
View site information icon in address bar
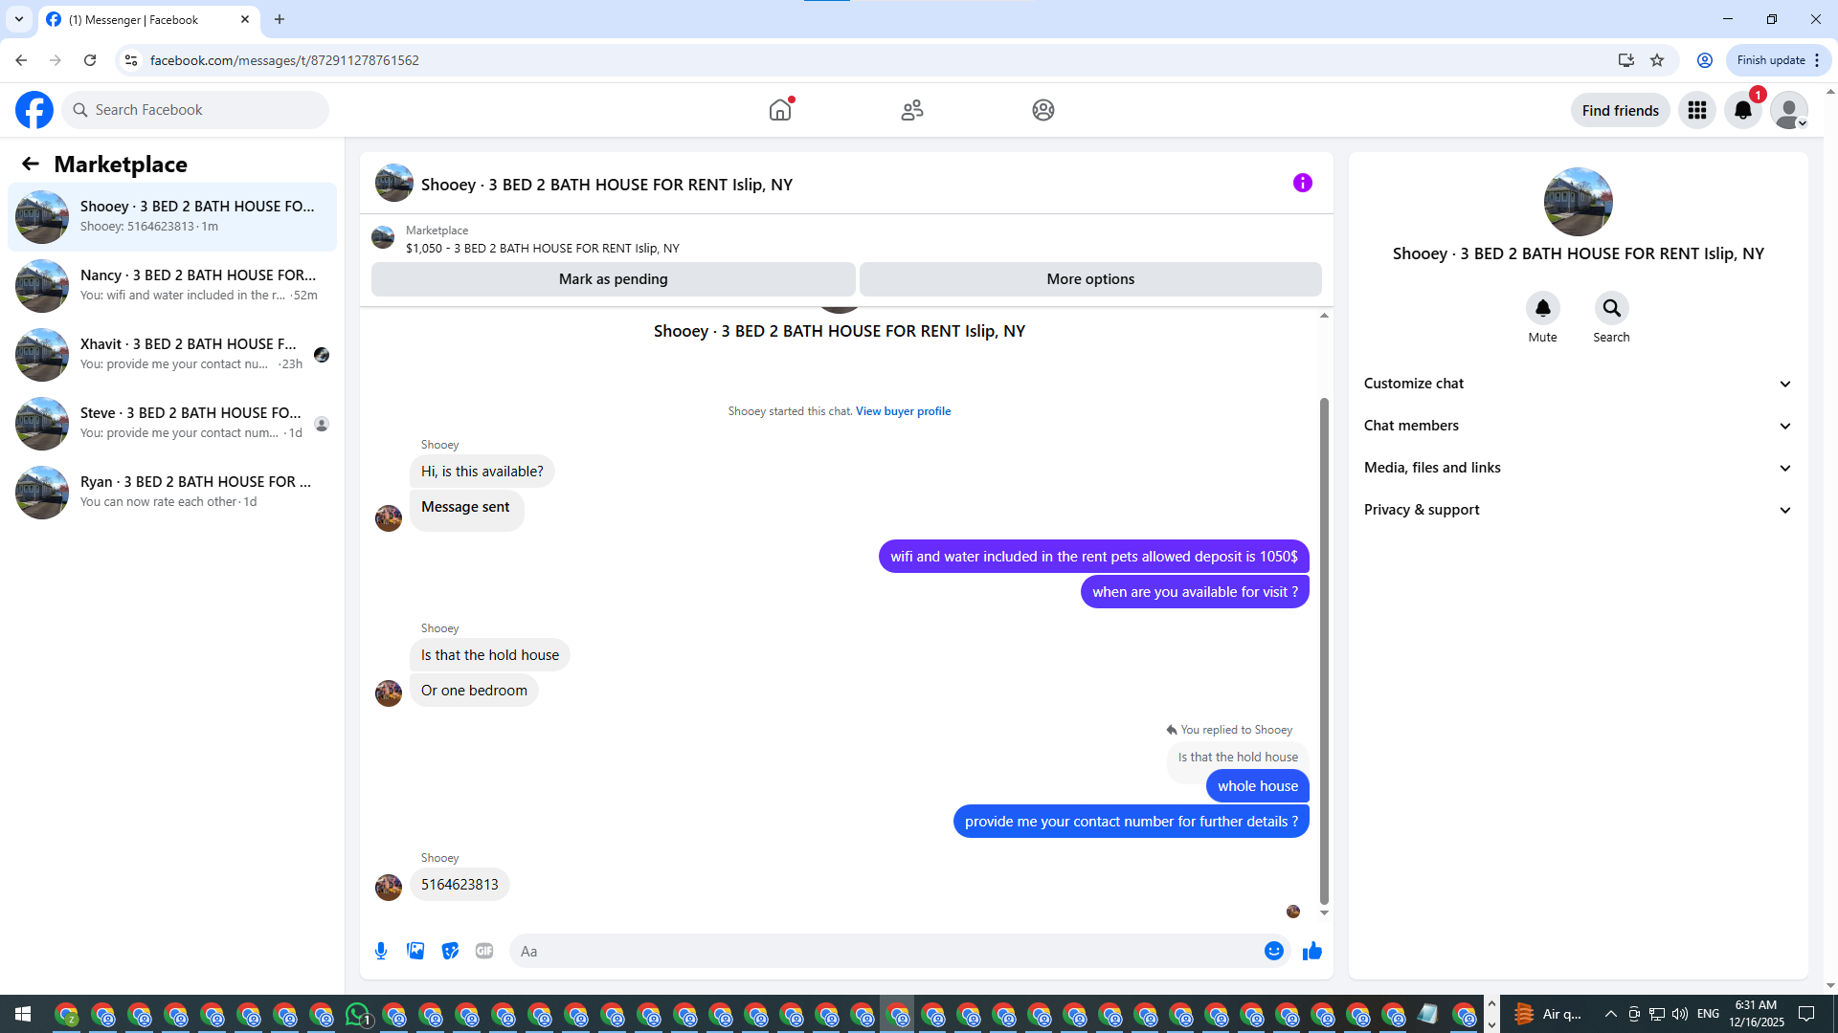point(131,60)
